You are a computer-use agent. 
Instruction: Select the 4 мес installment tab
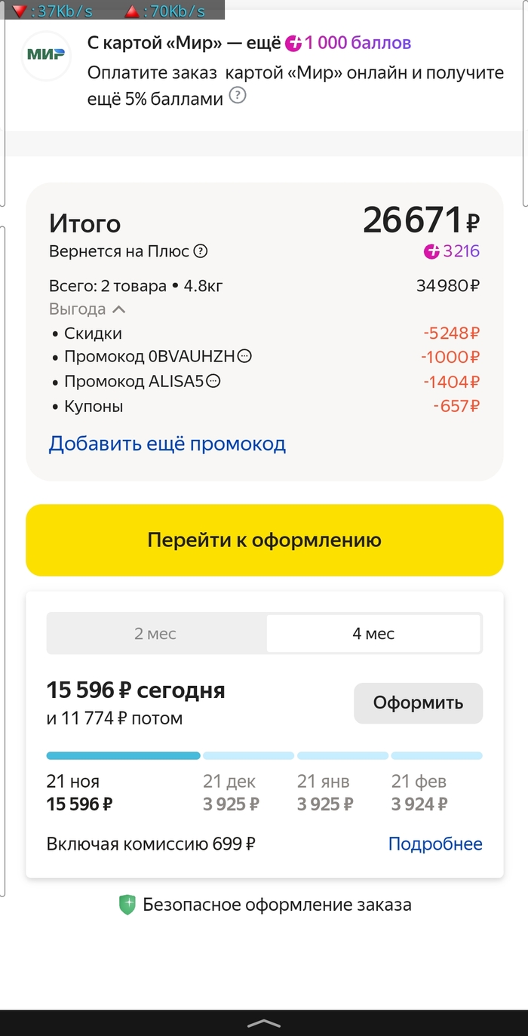click(373, 634)
